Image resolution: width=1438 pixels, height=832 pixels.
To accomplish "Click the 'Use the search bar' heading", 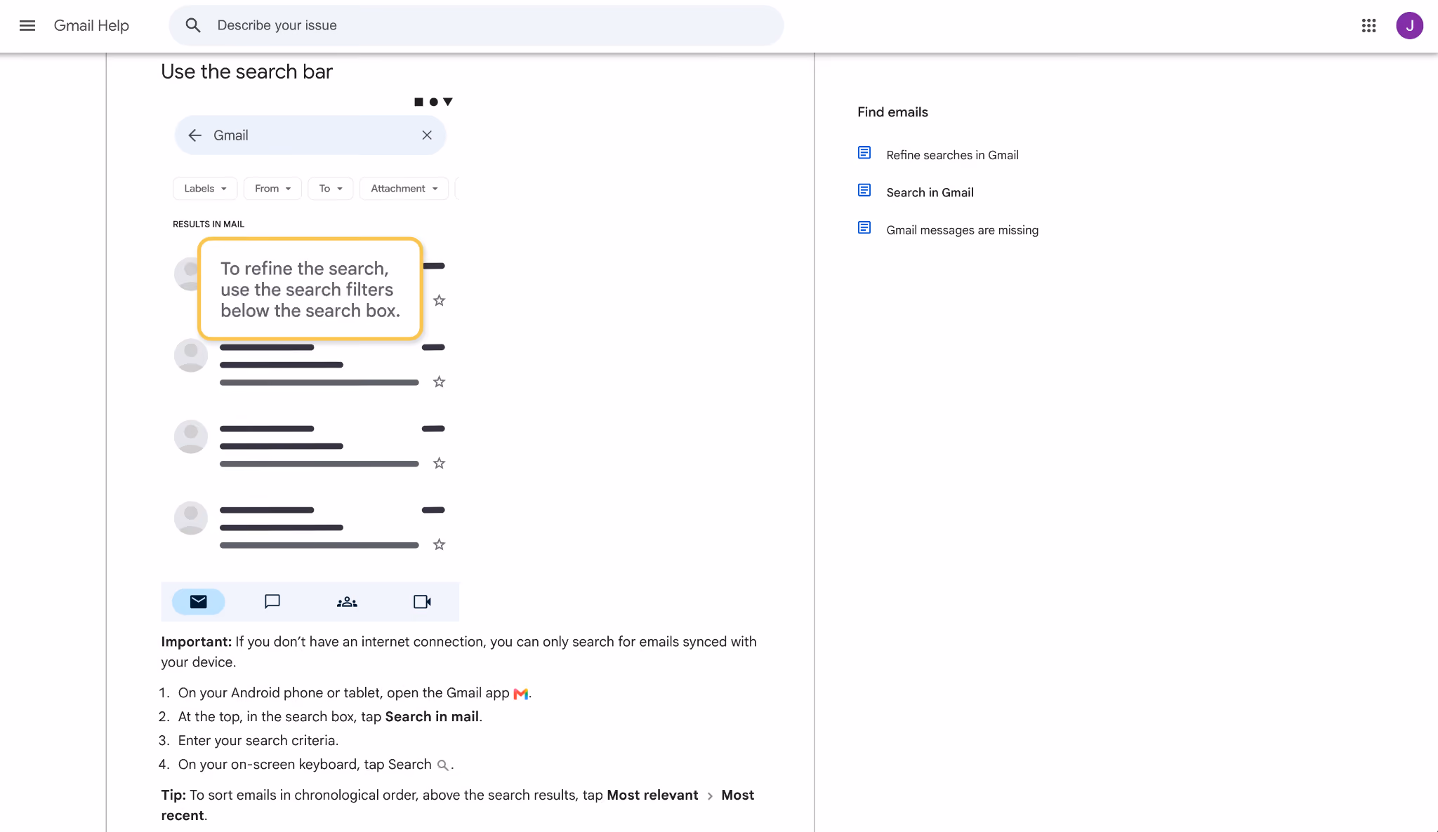I will click(246, 72).
